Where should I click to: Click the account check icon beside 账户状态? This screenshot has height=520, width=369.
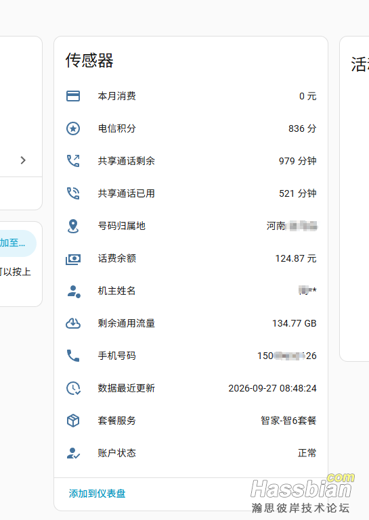pyautogui.click(x=73, y=453)
